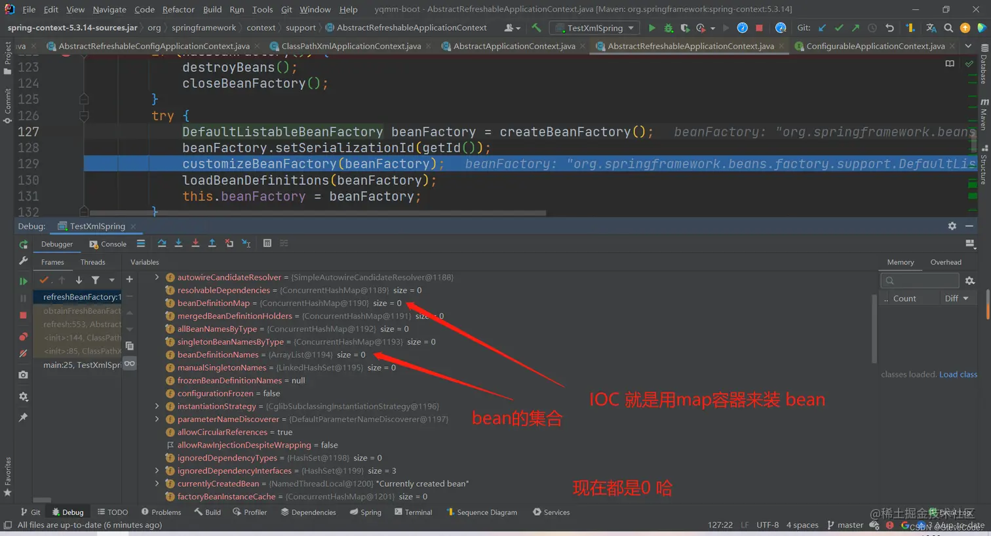Open the Evaluate Expression calculator icon
Viewport: 991px width, 536px height.
(267, 243)
